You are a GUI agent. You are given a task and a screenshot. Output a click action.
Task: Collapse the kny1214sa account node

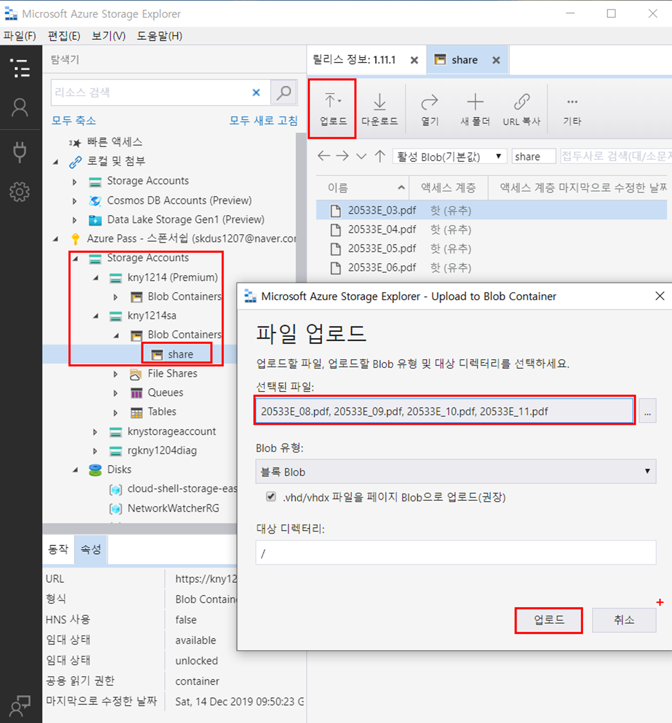pyautogui.click(x=96, y=316)
